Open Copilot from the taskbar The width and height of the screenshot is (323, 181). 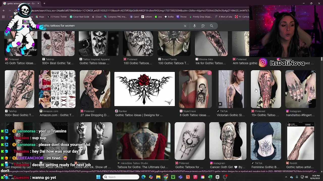(x=151, y=177)
